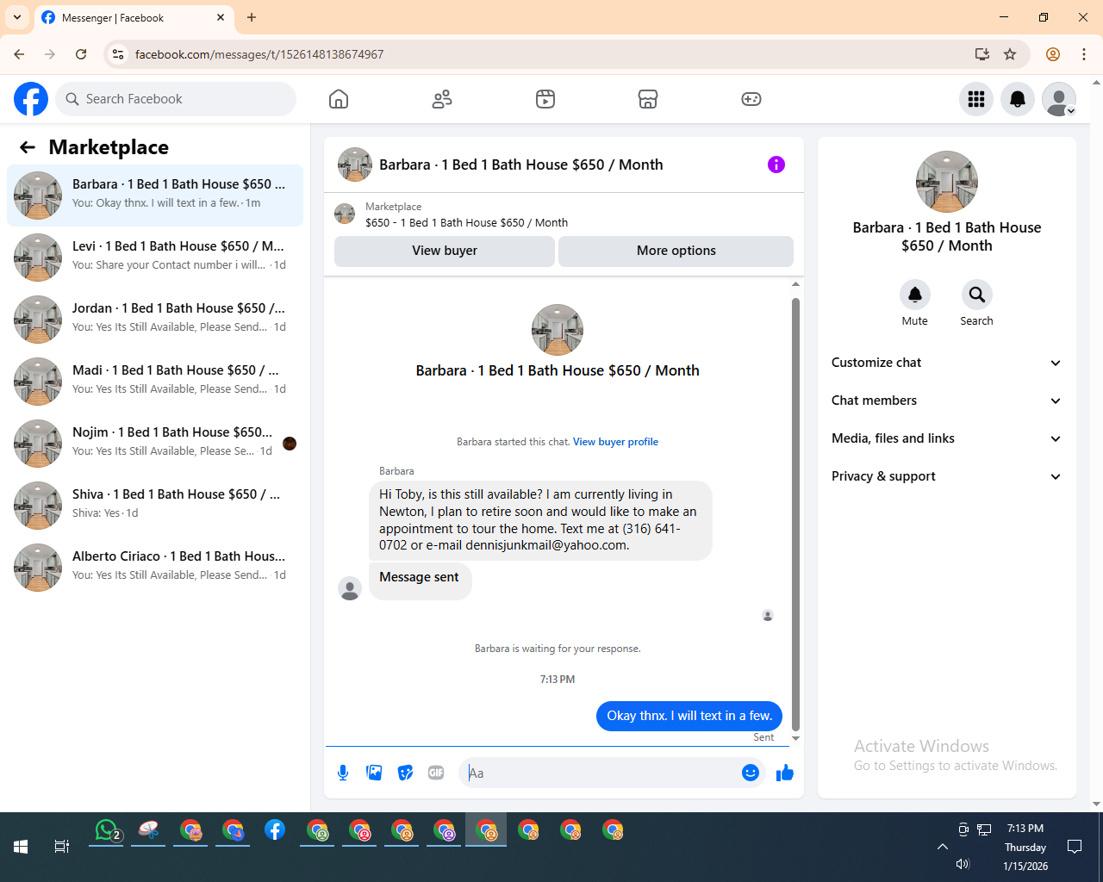Open the Windows Start menu

pyautogui.click(x=21, y=847)
